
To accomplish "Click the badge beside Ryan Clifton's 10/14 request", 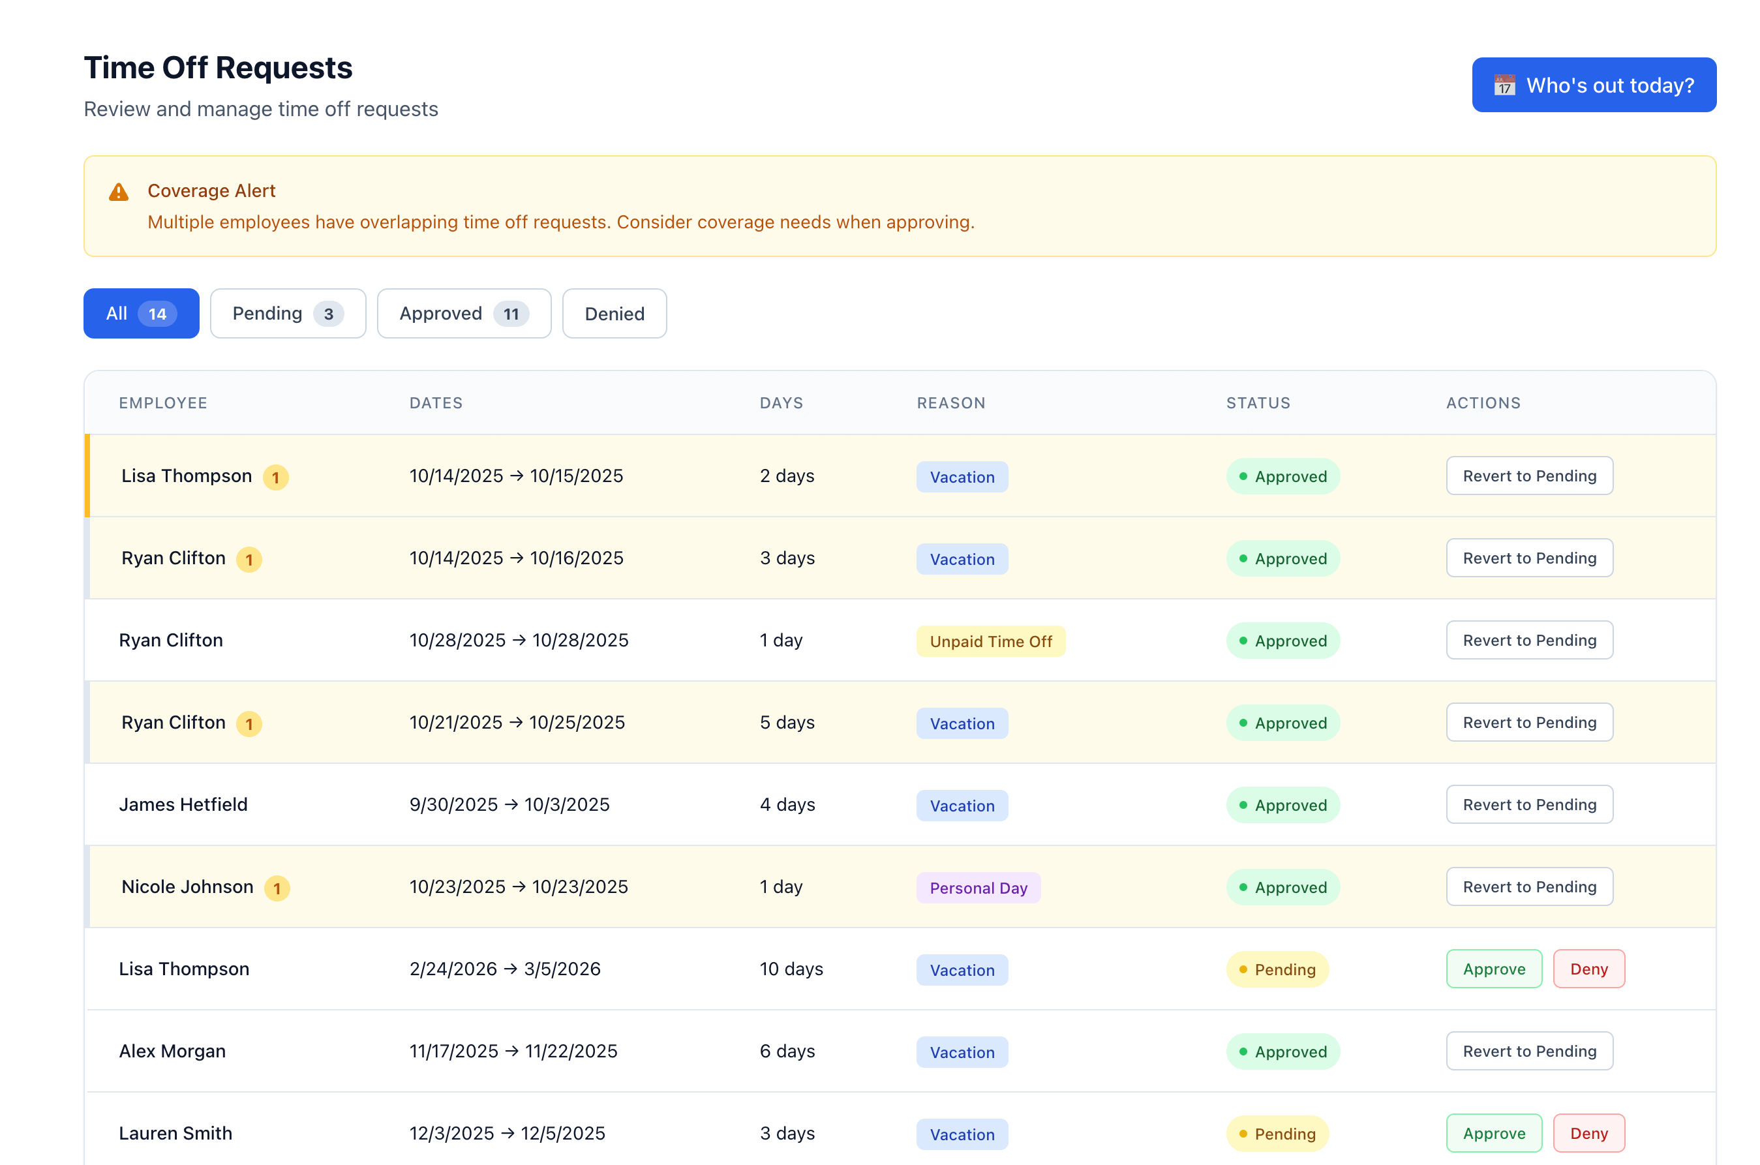I will (249, 560).
